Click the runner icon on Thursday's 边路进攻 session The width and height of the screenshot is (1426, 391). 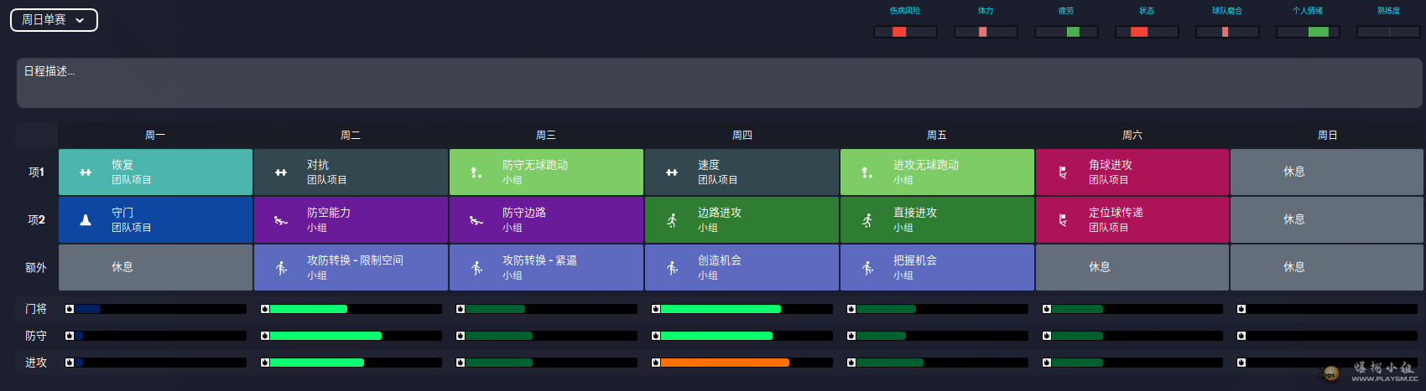point(672,220)
